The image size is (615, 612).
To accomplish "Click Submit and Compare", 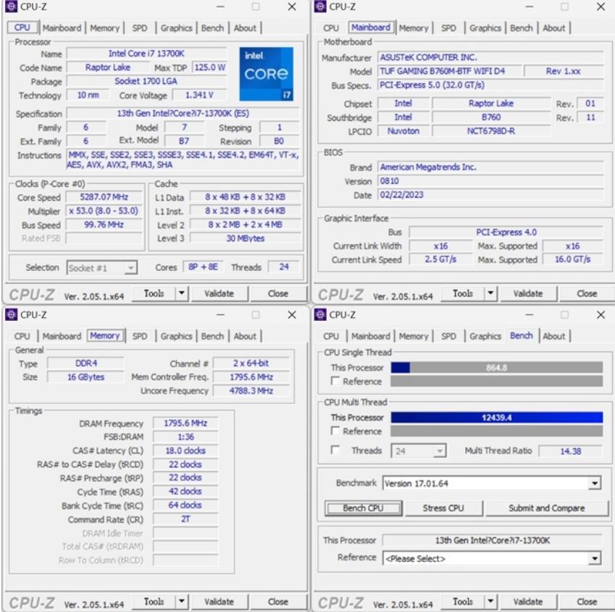I will 548,508.
